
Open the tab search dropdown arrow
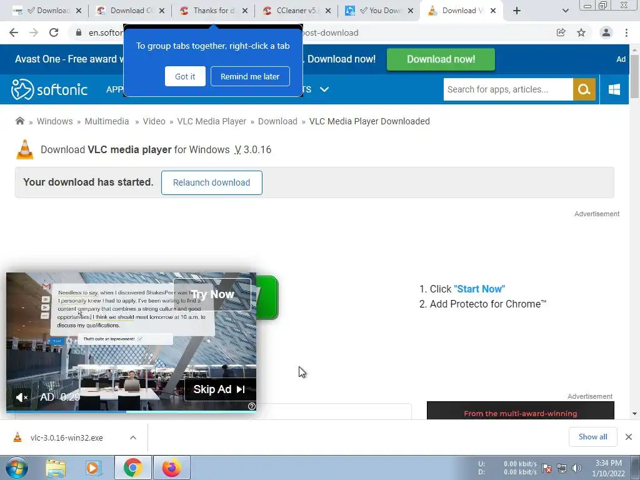tap(565, 11)
